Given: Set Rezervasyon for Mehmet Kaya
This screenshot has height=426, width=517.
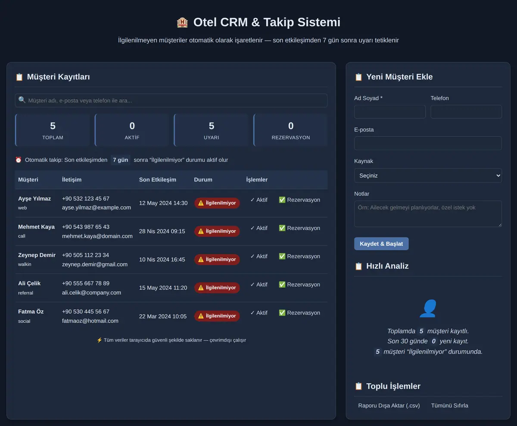Looking at the screenshot, I should (299, 228).
